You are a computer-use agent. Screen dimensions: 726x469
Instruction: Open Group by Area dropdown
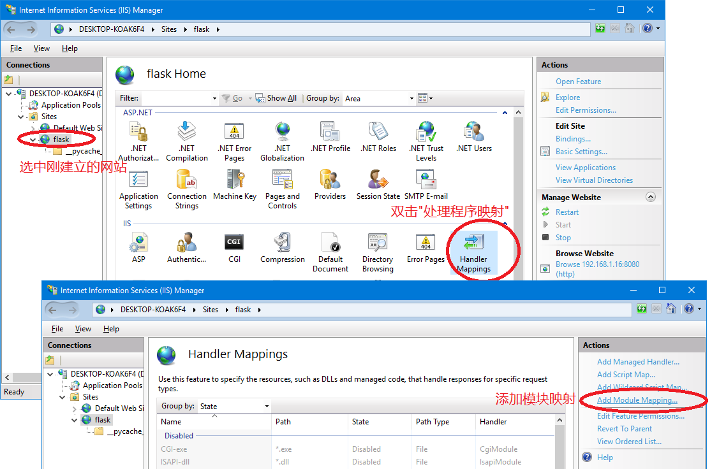point(411,98)
